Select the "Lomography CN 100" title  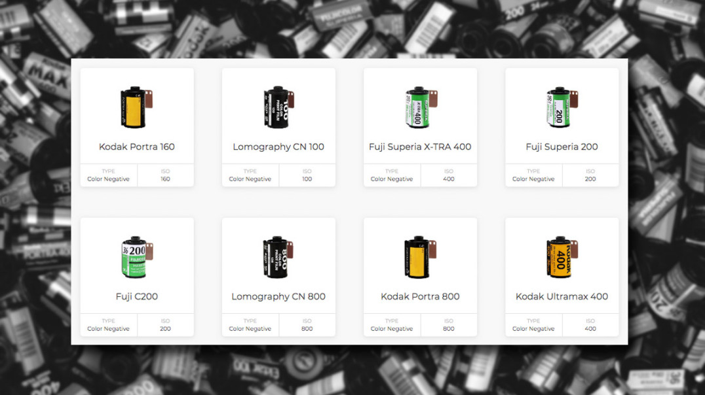coord(278,146)
